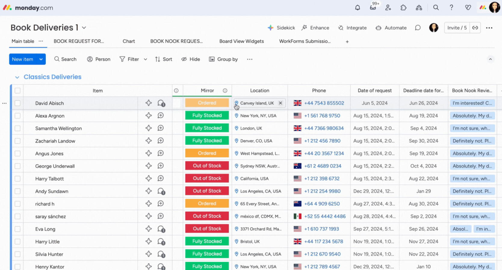Open Mirror column info icon
502x270 pixels.
coord(225,91)
